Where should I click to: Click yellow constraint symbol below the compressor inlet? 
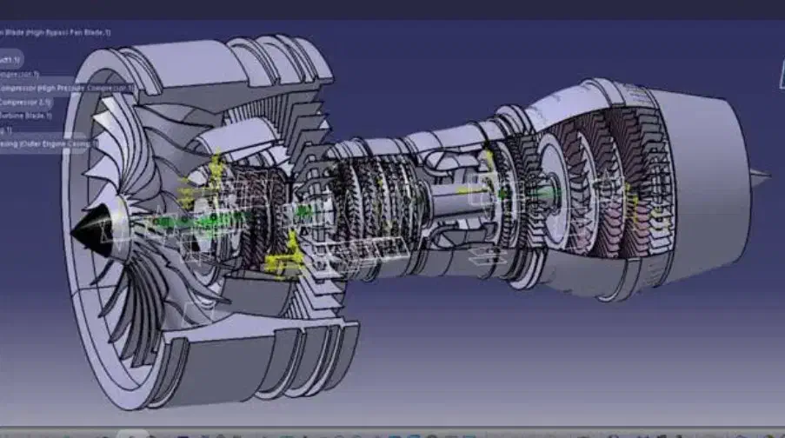(x=287, y=258)
